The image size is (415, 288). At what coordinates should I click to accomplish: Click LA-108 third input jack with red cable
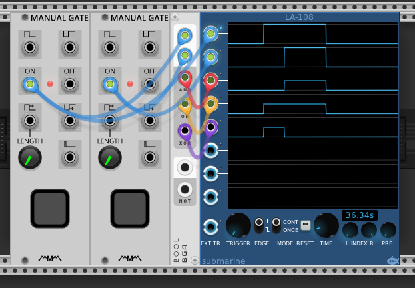coord(210,80)
